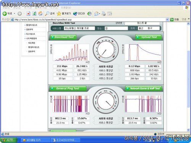
Task: Select the 802.5 ms ping delay value
Action: [x=61, y=119]
